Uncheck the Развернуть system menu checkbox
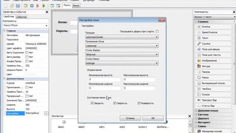 139,103
